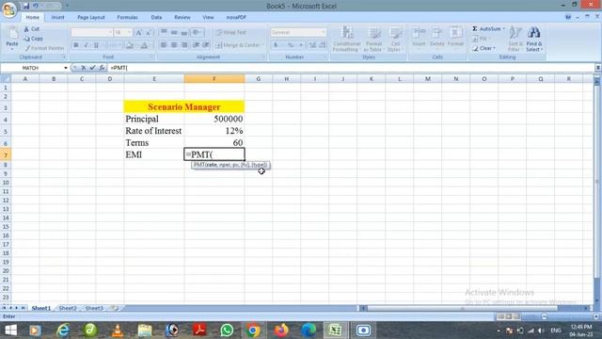The image size is (602, 339).
Task: Toggle right text alignment
Action: (x=184, y=45)
